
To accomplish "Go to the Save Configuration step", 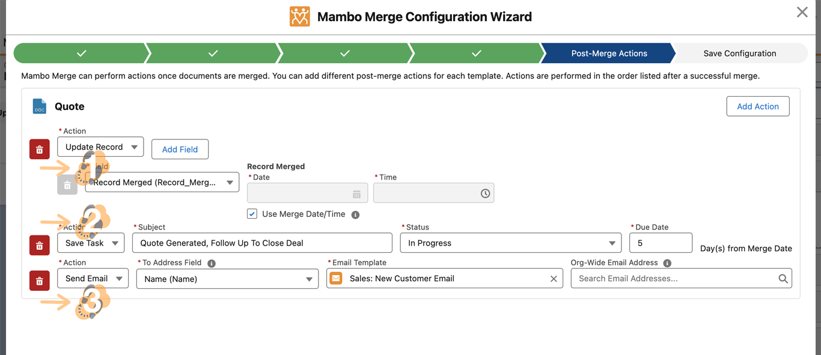I will 739,53.
